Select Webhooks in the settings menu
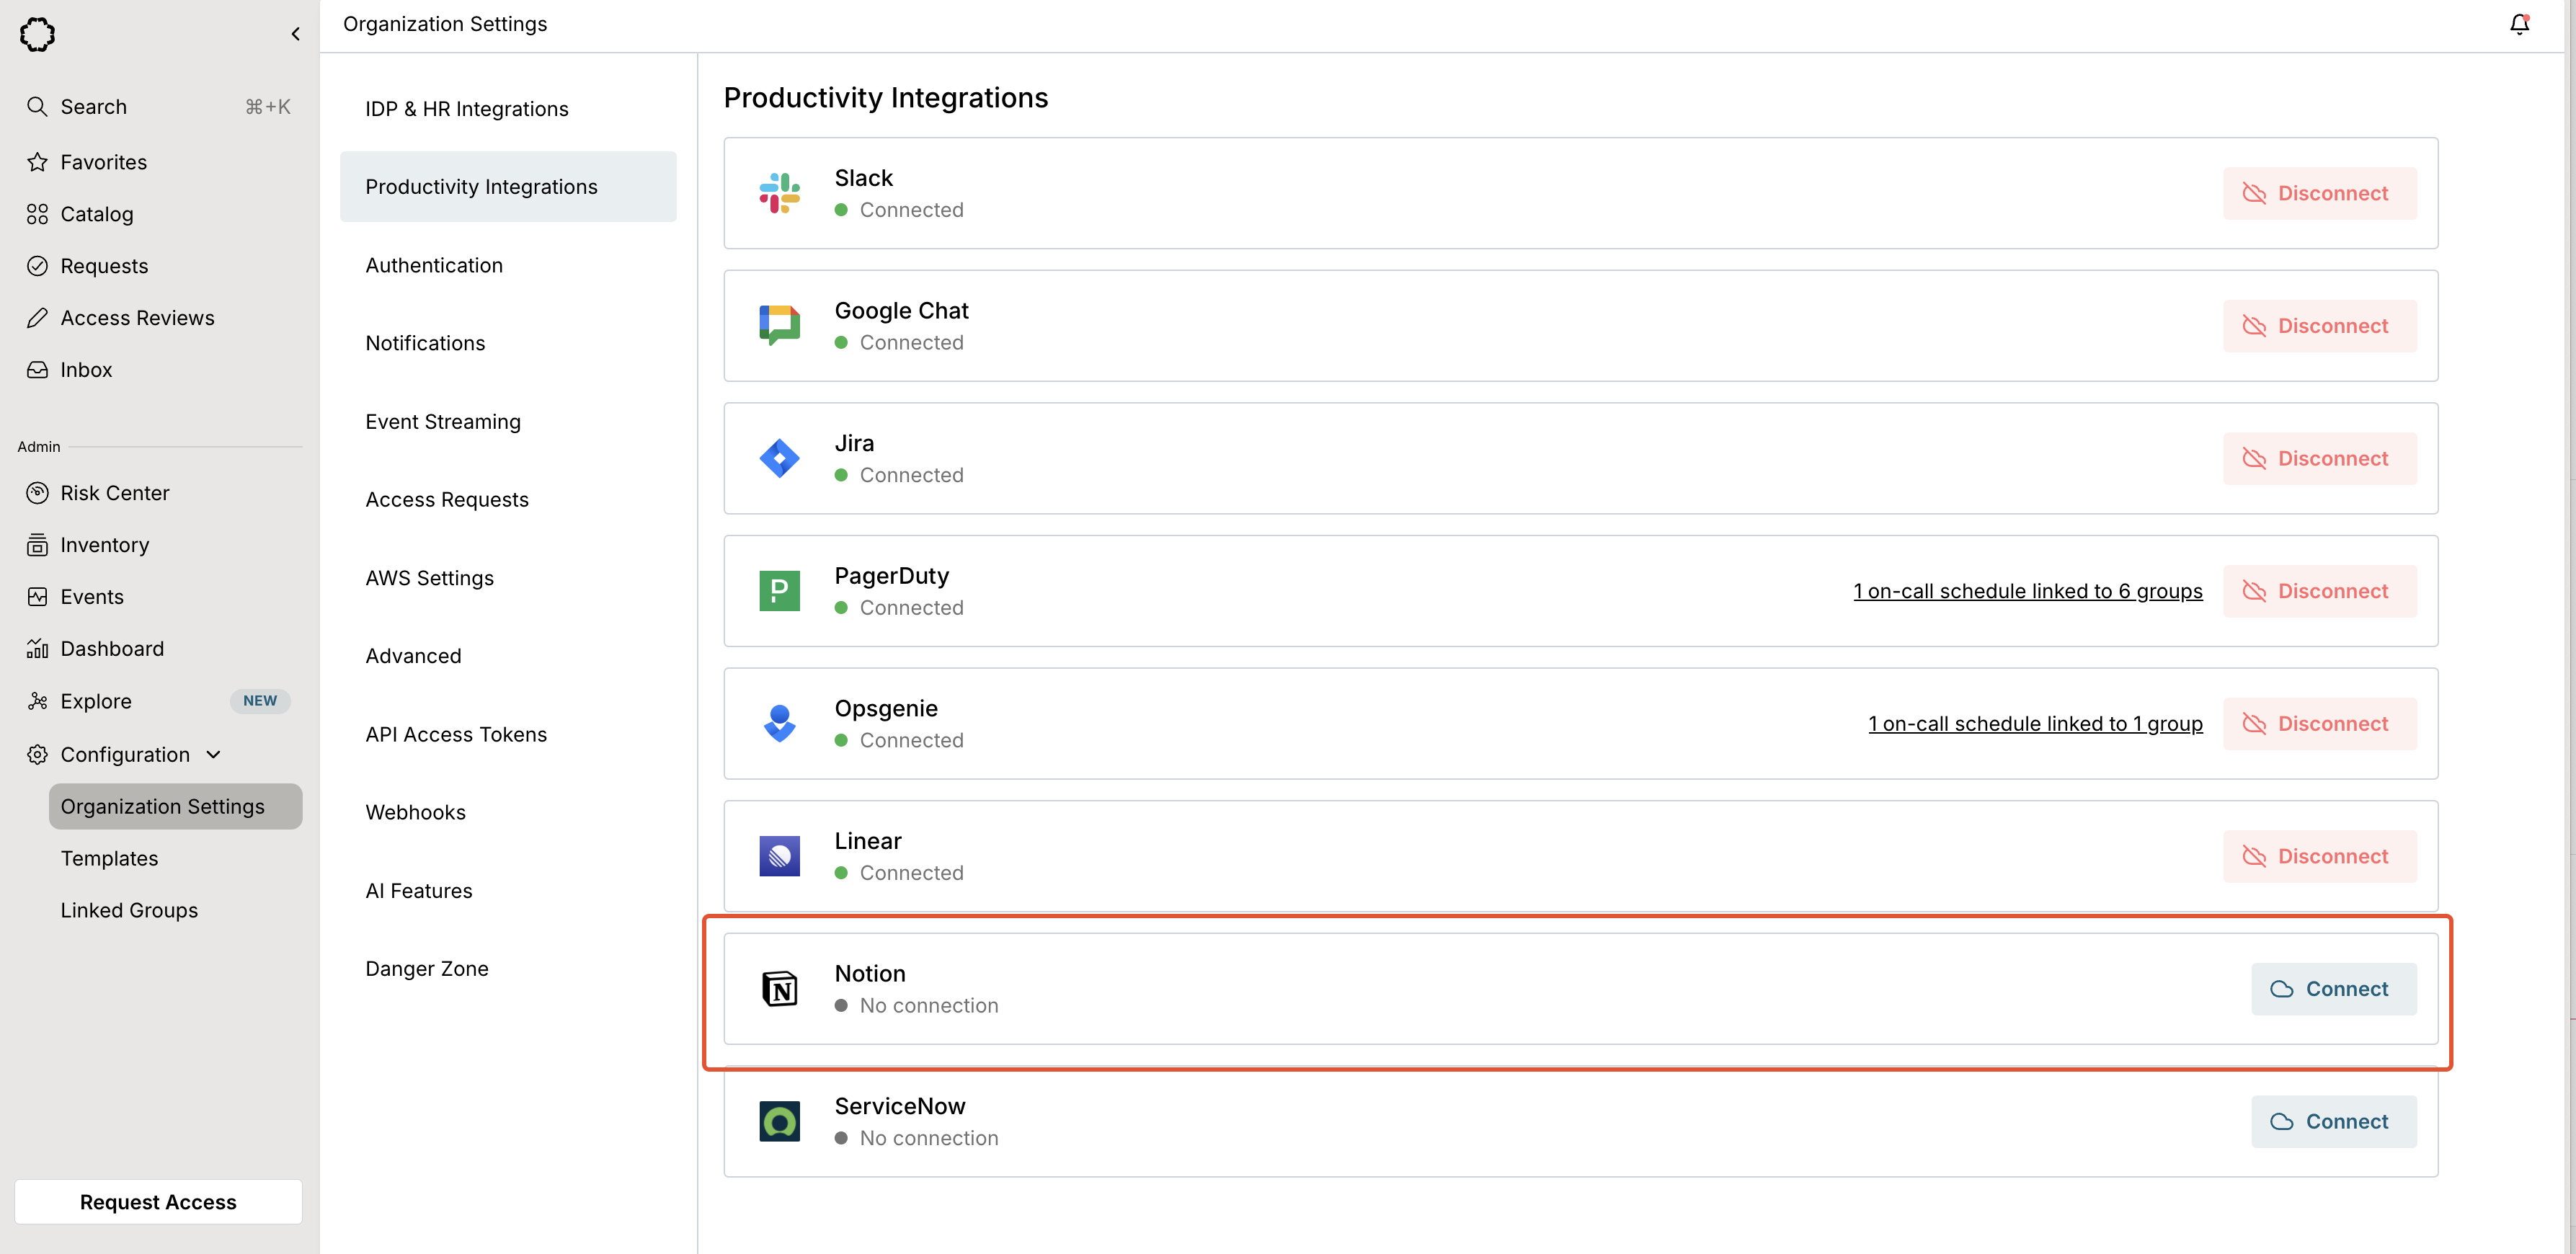Image resolution: width=2576 pixels, height=1254 pixels. coord(415,812)
